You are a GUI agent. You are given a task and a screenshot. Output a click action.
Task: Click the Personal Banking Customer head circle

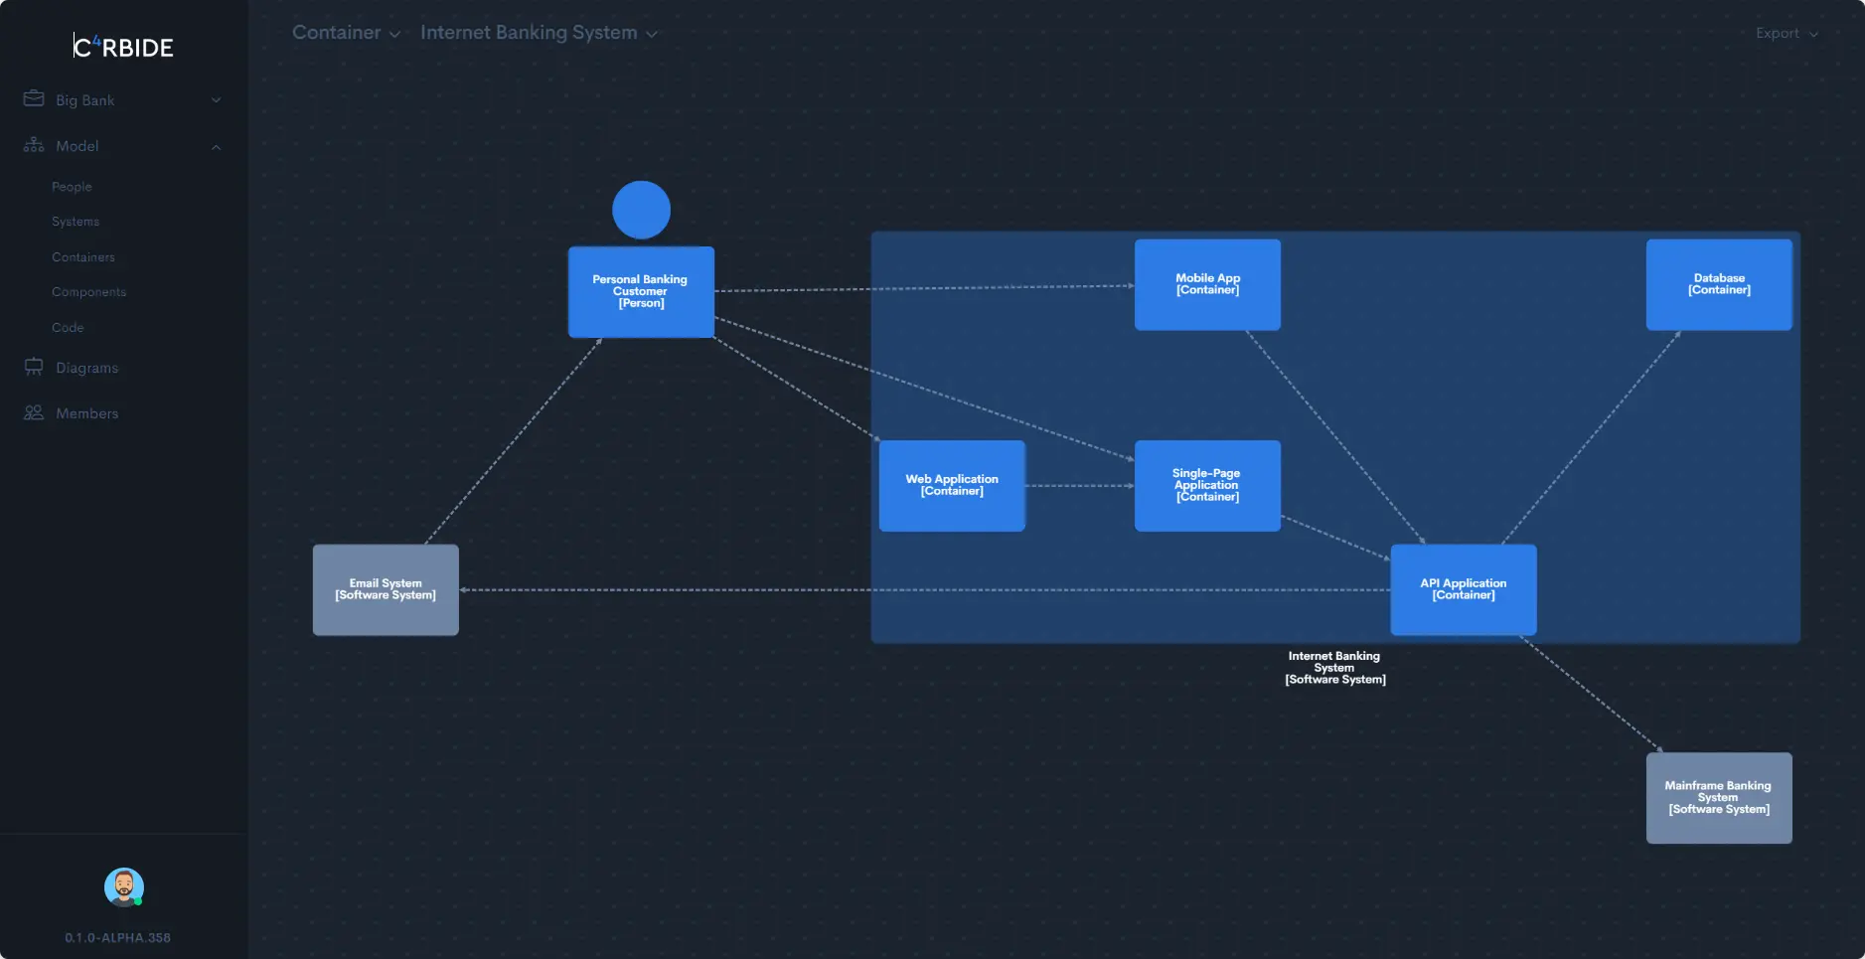click(641, 210)
